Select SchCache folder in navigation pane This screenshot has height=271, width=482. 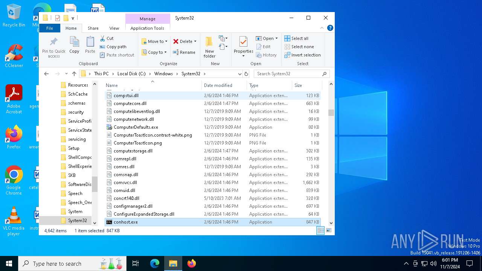78,94
